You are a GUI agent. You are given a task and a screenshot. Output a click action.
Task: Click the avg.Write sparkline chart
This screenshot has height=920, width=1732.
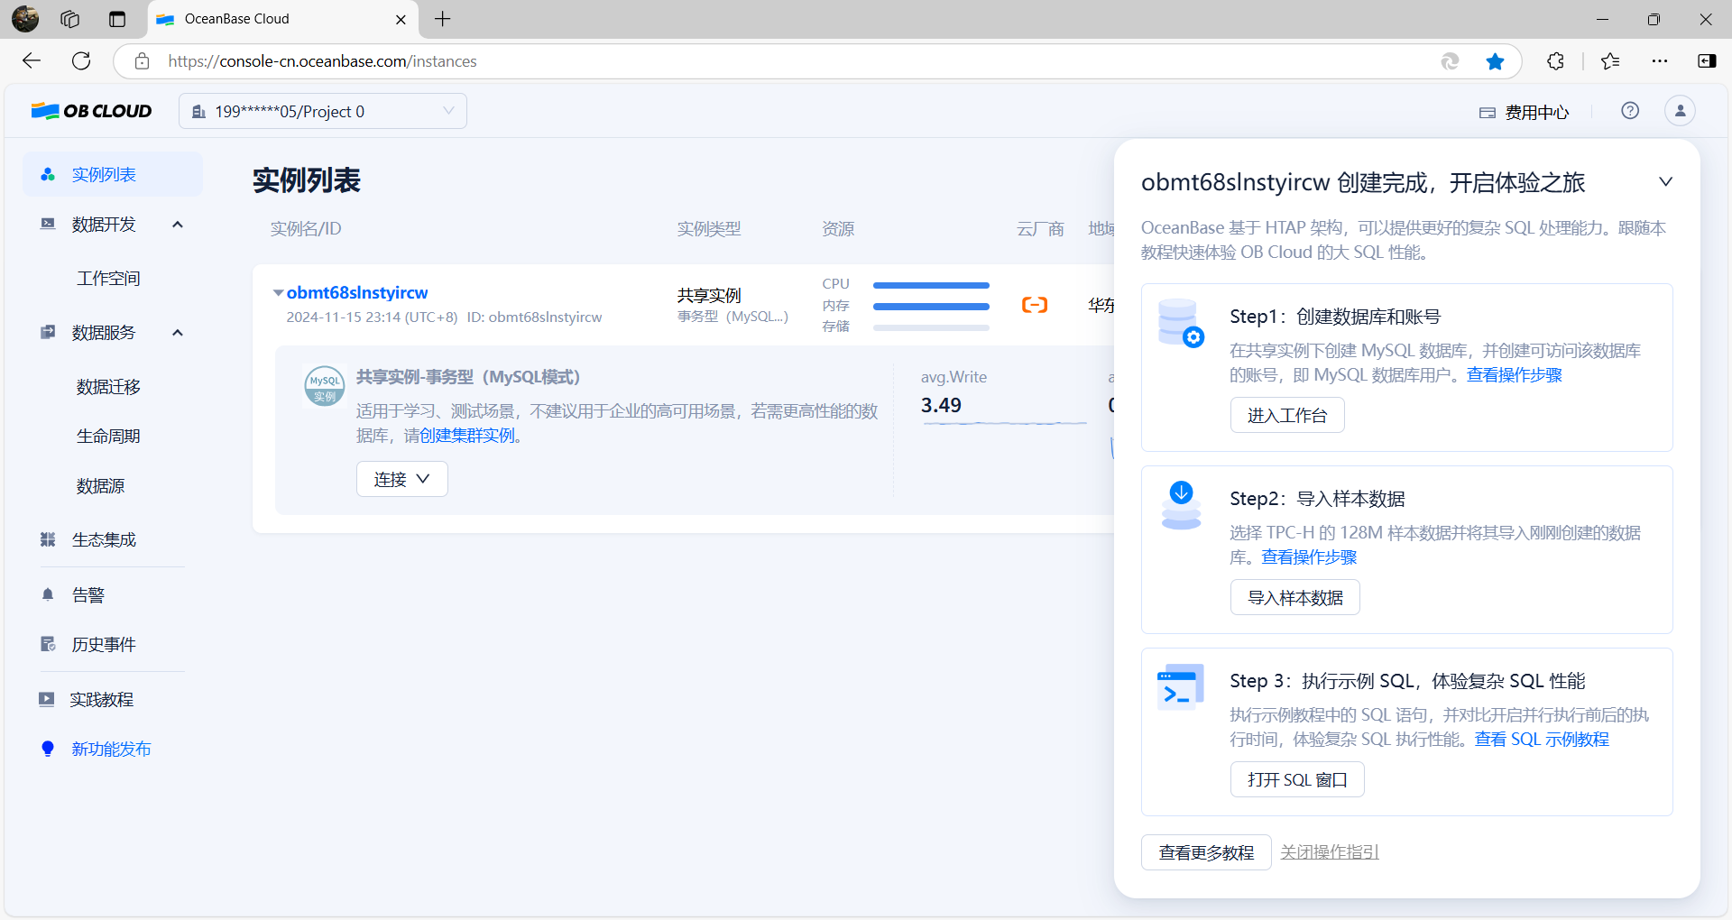point(1004,421)
